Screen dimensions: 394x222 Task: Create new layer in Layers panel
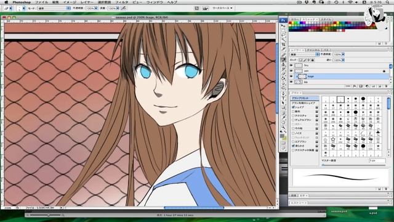380,86
